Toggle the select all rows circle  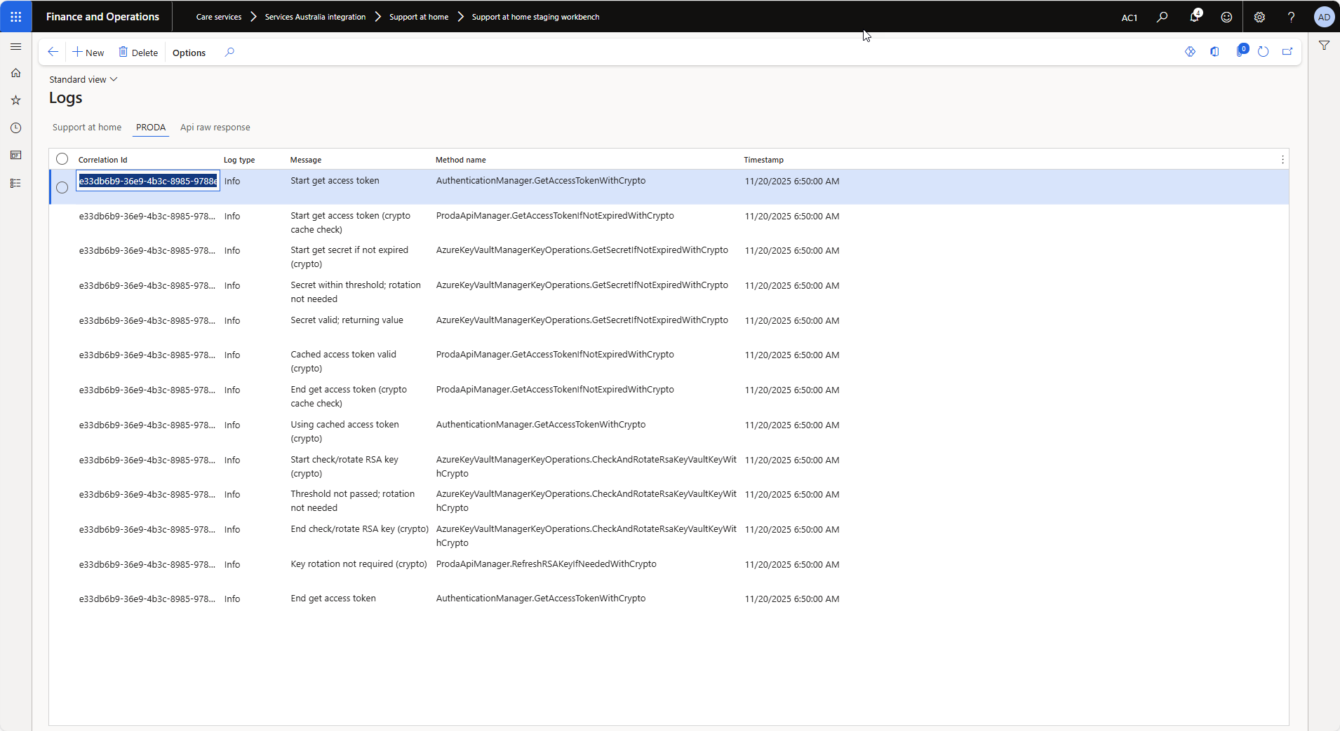[62, 159]
